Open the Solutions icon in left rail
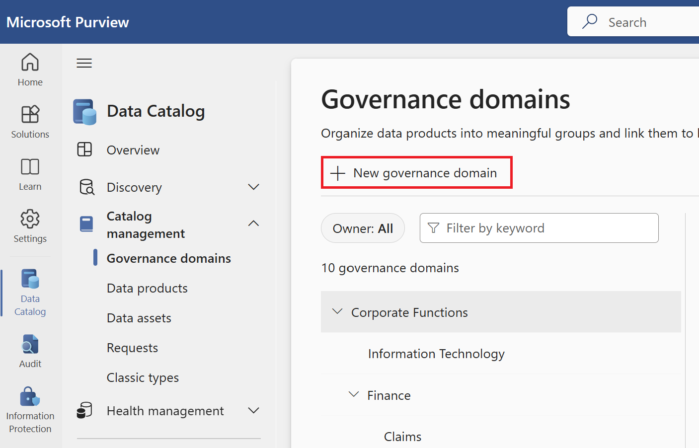This screenshot has height=448, width=699. pyautogui.click(x=30, y=114)
